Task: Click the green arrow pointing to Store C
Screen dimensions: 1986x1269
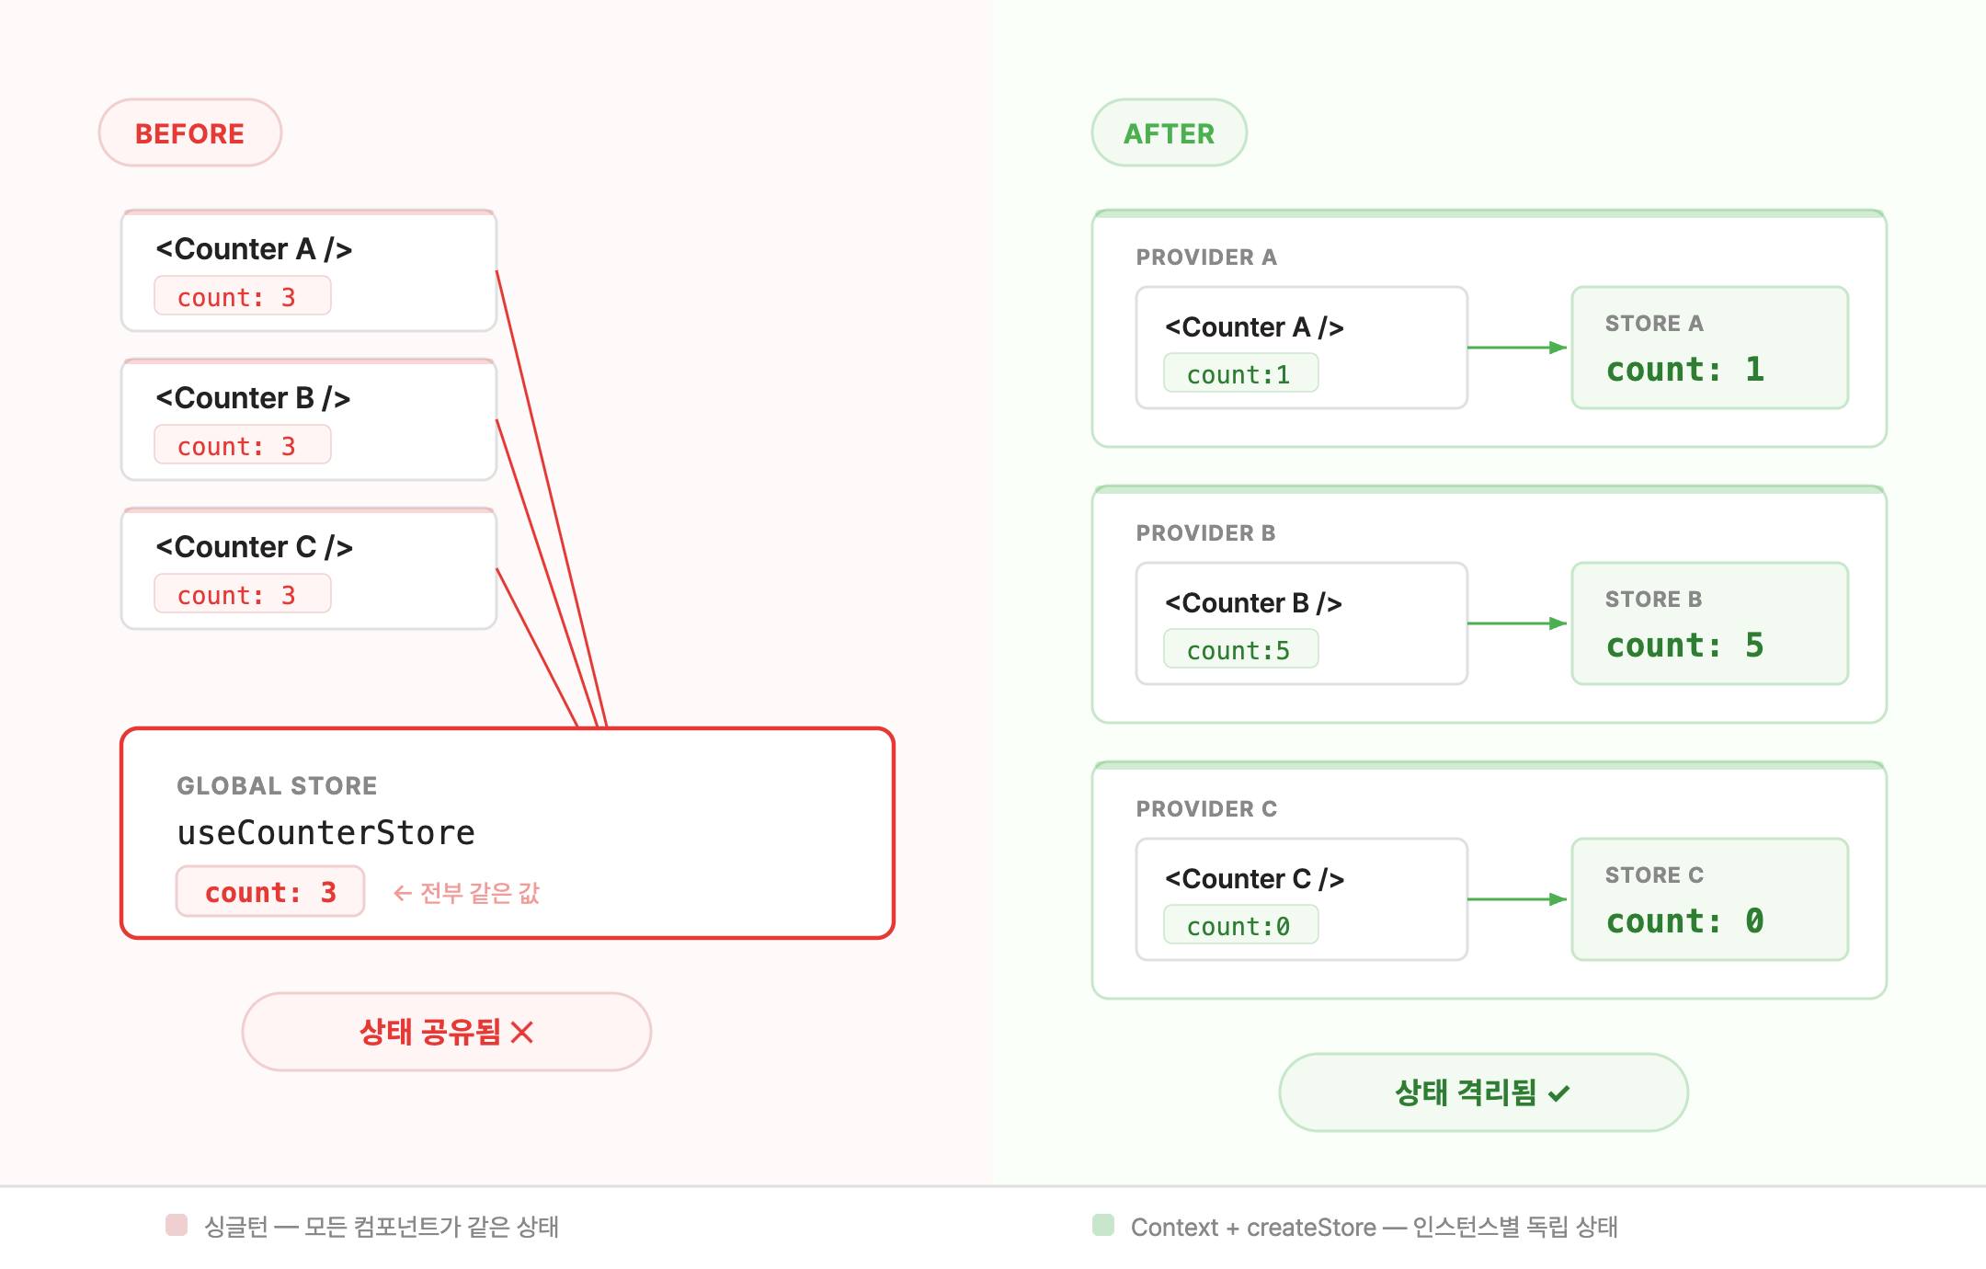Action: pyautogui.click(x=1517, y=899)
